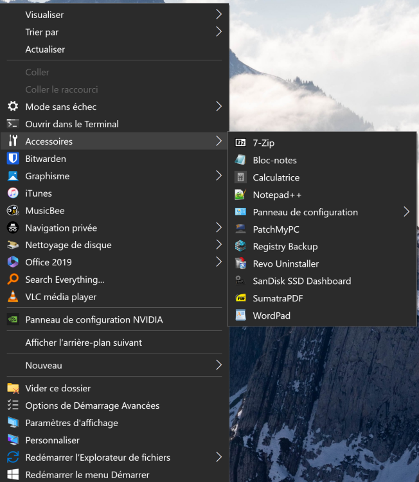
Task: Click the WordPad document icon
Action: (x=240, y=316)
